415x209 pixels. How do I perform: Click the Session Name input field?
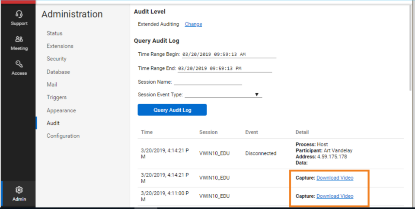[x=208, y=82]
